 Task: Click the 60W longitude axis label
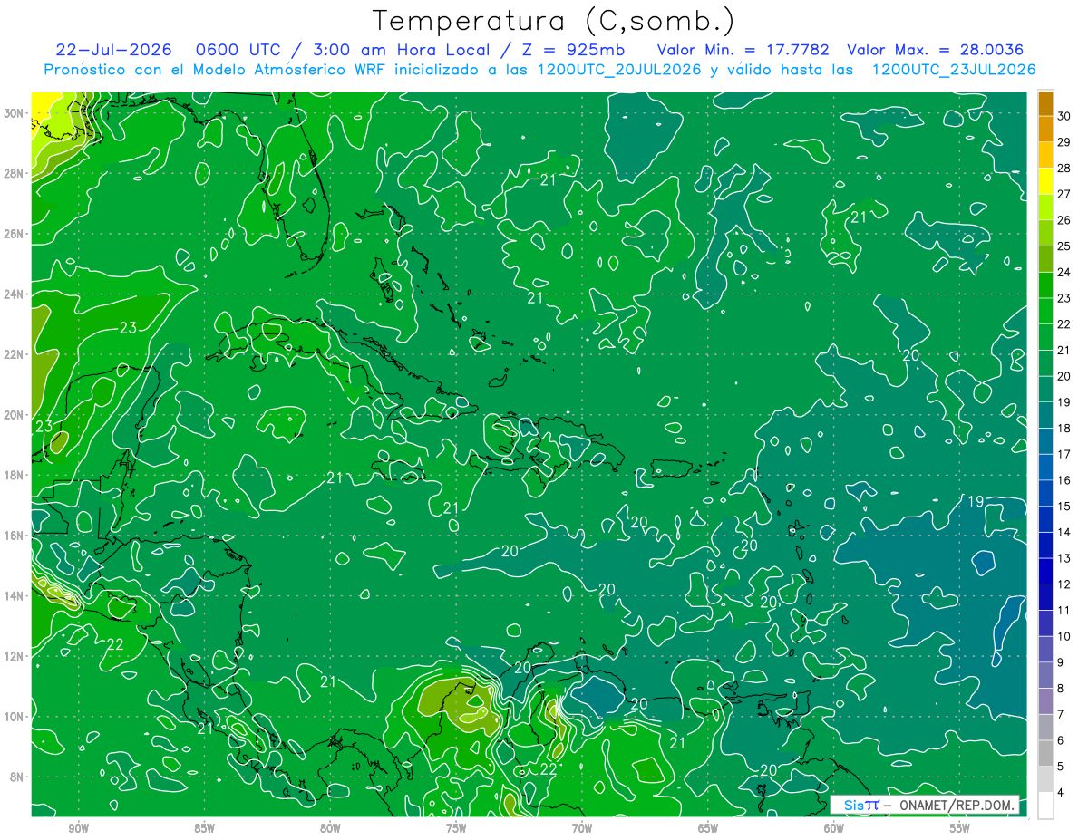tap(834, 828)
